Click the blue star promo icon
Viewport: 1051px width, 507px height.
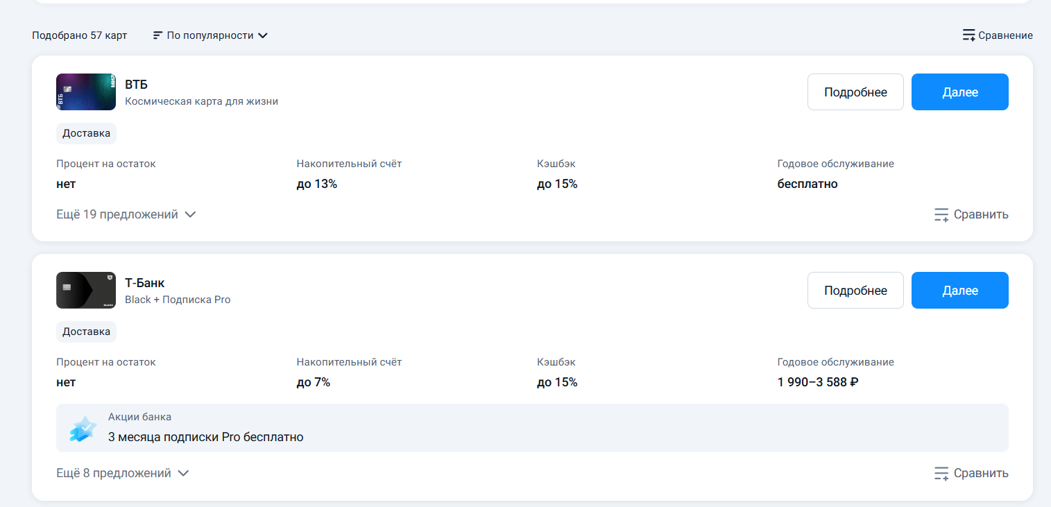83,429
